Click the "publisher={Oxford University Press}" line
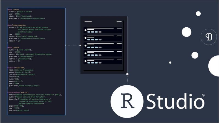Viewport: 219px width, 123px height. [x=24, y=86]
